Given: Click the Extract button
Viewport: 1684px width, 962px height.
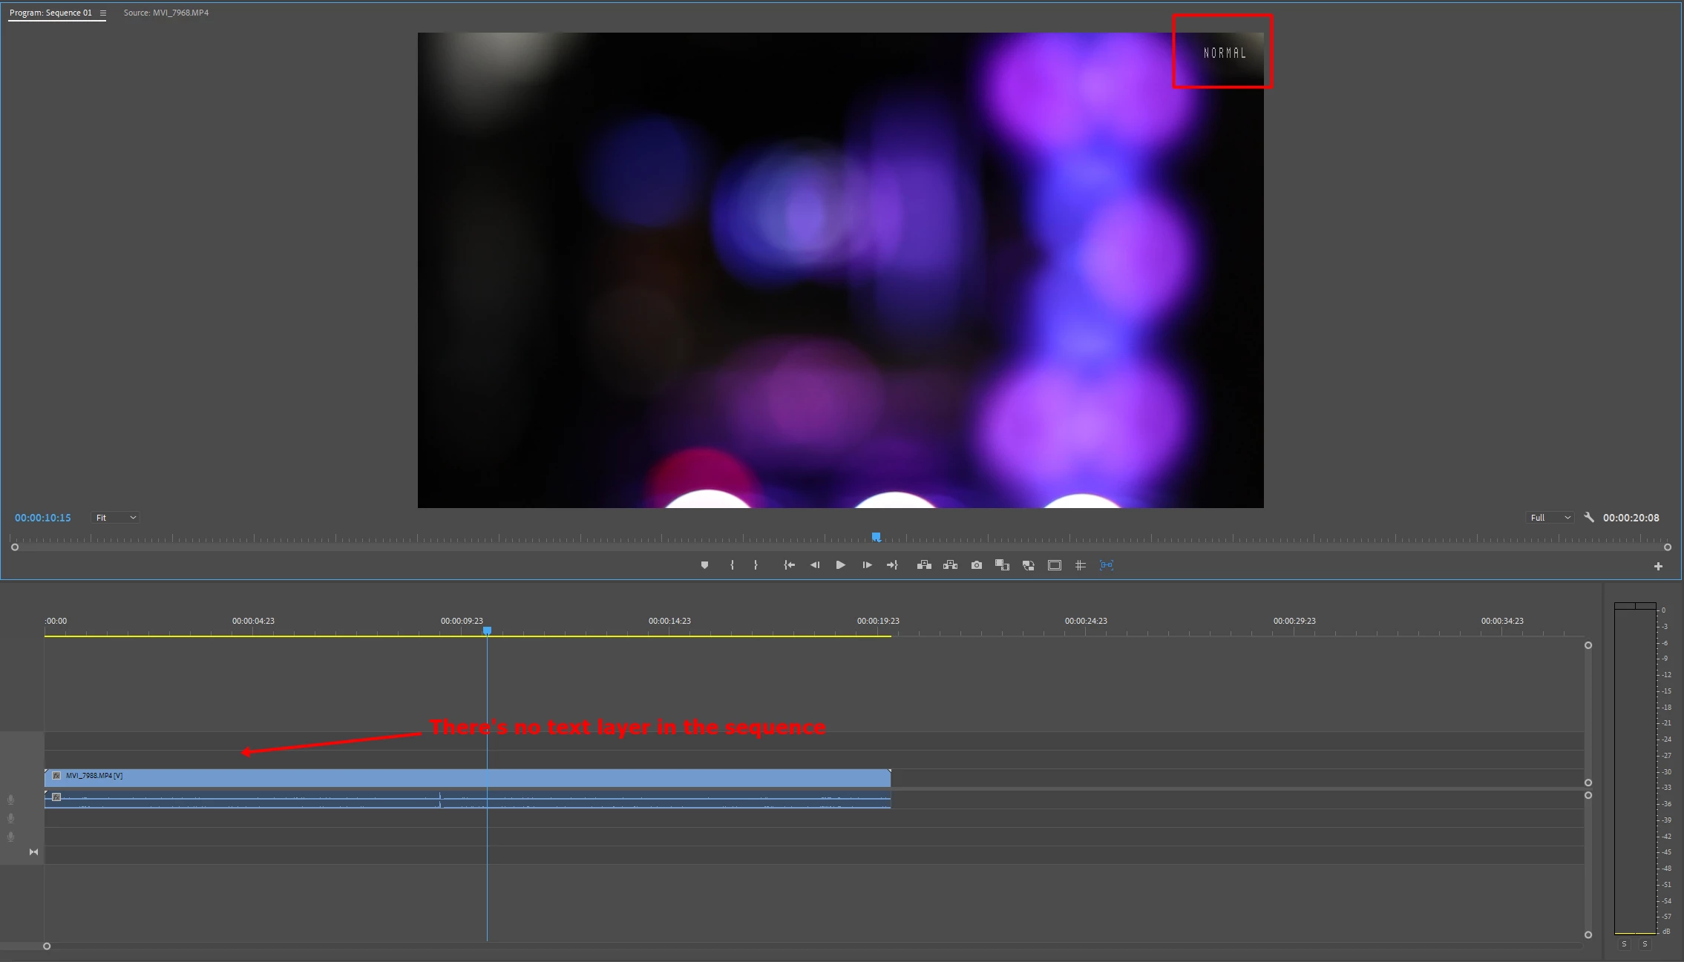Looking at the screenshot, I should [950, 565].
